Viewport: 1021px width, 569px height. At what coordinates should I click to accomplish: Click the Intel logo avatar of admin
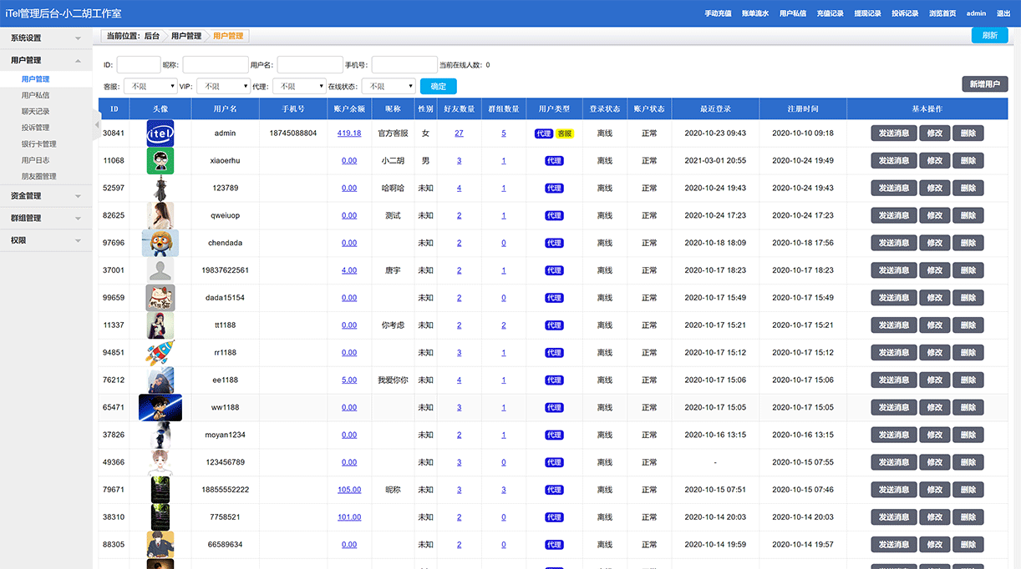160,133
